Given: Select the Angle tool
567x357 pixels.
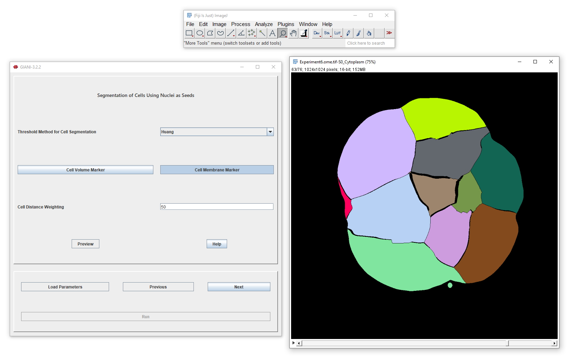Looking at the screenshot, I should click(241, 33).
